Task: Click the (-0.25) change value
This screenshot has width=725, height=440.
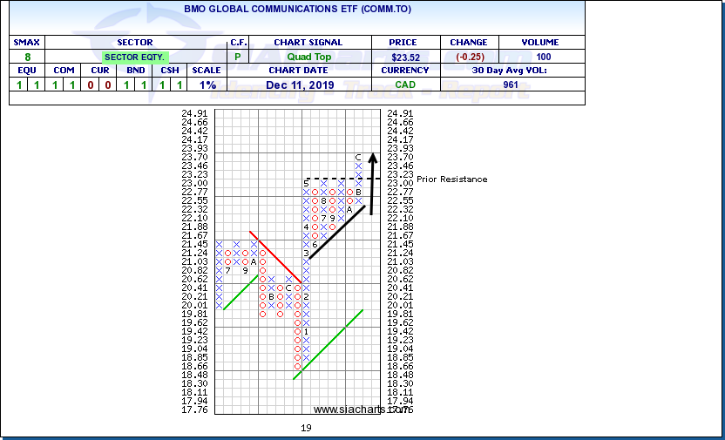Action: point(468,57)
